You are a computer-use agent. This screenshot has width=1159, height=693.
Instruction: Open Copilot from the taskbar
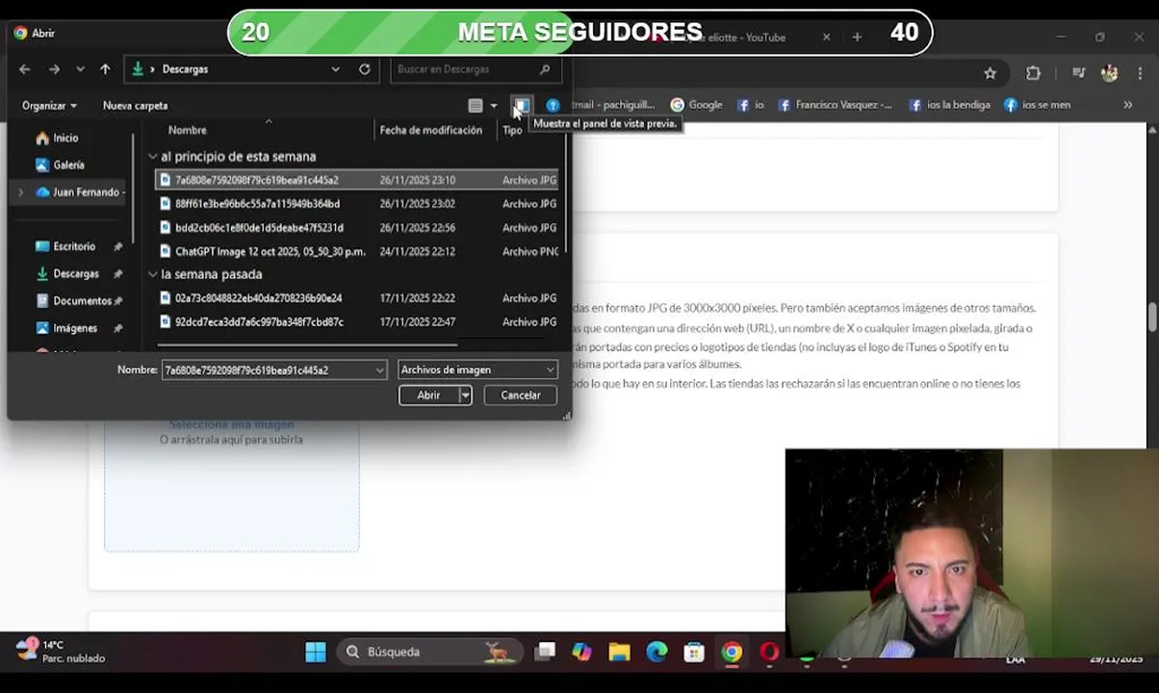pyautogui.click(x=581, y=653)
